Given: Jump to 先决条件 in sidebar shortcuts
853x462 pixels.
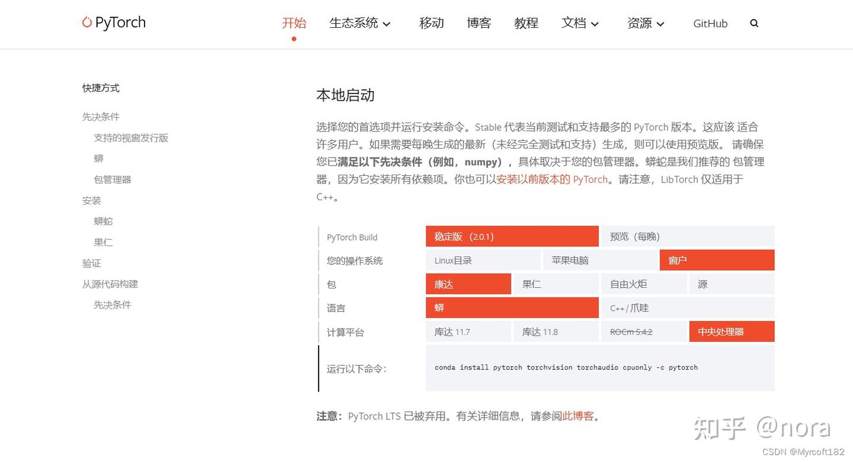Looking at the screenshot, I should click(101, 117).
